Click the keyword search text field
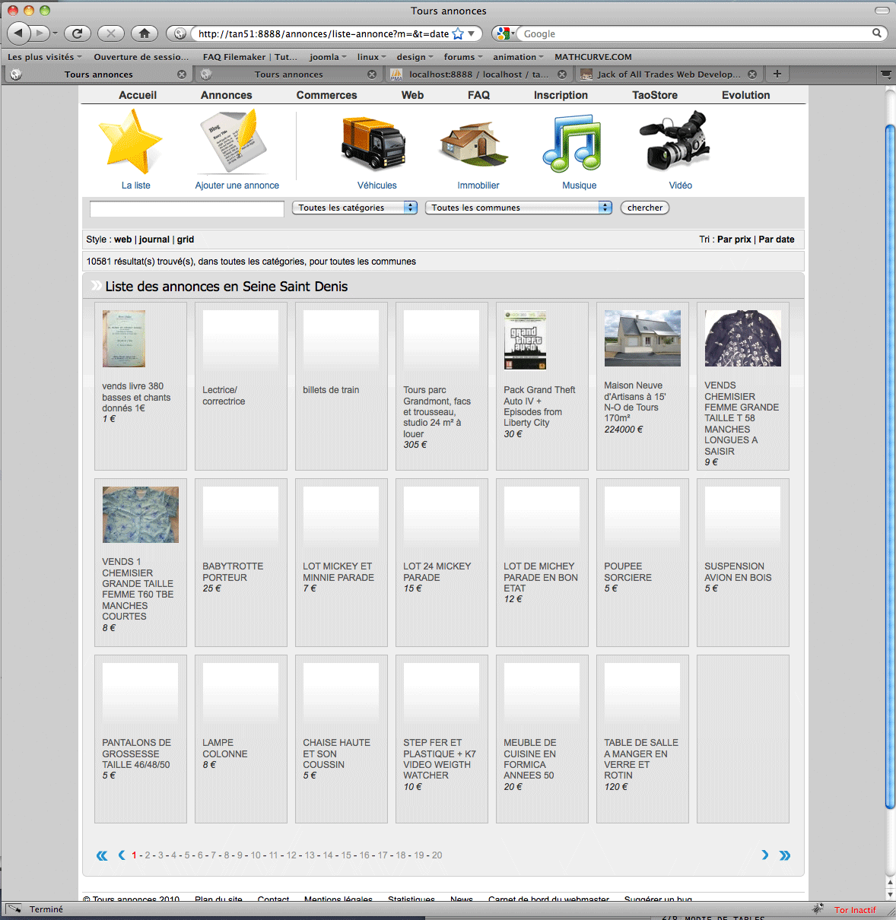896x920 pixels. coord(187,208)
